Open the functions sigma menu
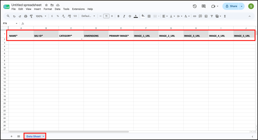Viewport: 258px width, 140px height. [225, 16]
